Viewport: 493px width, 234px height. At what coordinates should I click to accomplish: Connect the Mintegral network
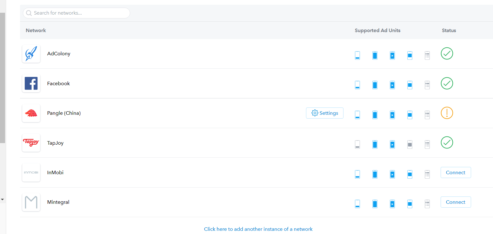[x=456, y=202]
